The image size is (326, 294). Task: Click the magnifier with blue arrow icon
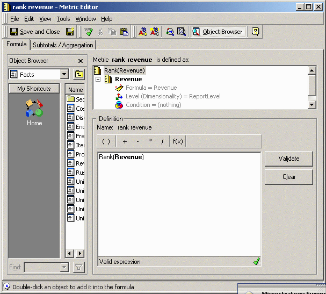(x=170, y=32)
